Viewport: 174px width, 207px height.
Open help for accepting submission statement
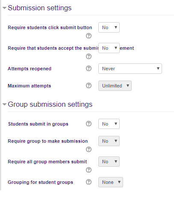click(88, 57)
